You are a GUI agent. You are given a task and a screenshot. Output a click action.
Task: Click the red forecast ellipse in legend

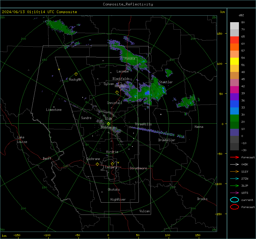coord(234,207)
